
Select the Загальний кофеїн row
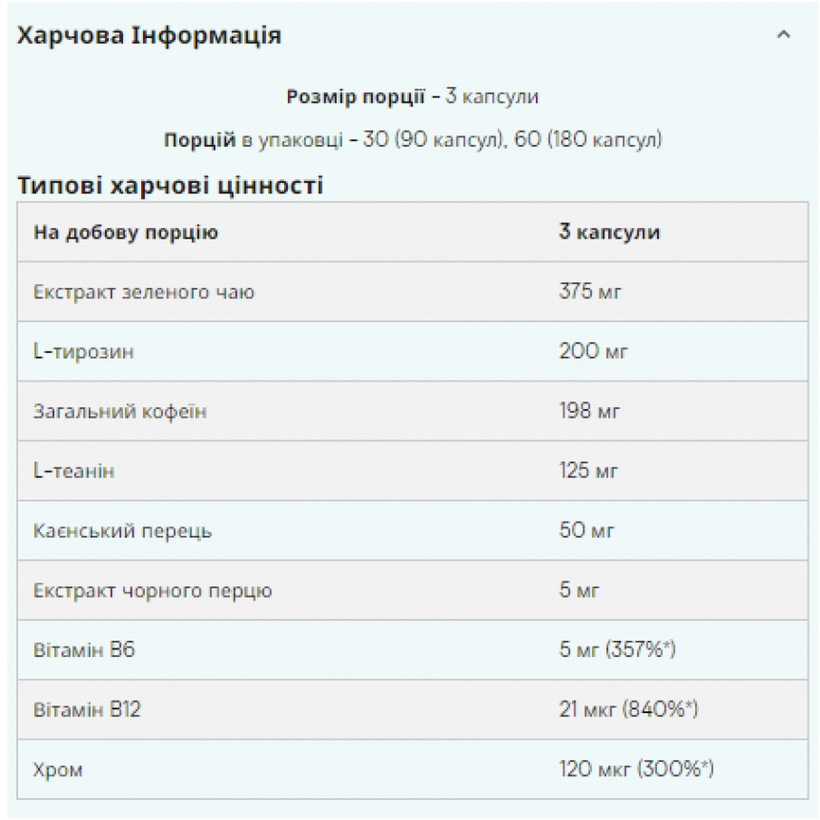coord(413,411)
